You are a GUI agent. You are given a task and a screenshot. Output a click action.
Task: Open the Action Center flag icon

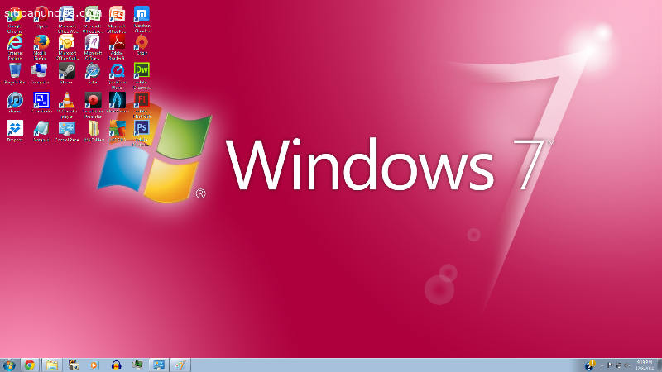(x=610, y=365)
